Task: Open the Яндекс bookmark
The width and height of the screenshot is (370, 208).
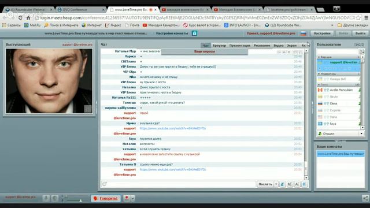Action: pyautogui.click(x=113, y=25)
